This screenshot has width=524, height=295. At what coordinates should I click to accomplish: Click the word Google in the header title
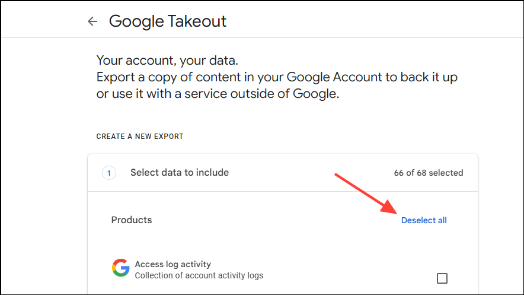[136, 22]
